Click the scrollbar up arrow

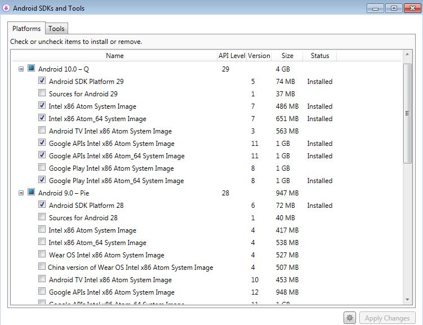click(x=407, y=55)
